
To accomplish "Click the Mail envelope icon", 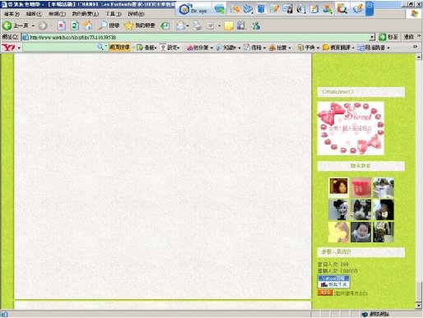I will pos(181,25).
